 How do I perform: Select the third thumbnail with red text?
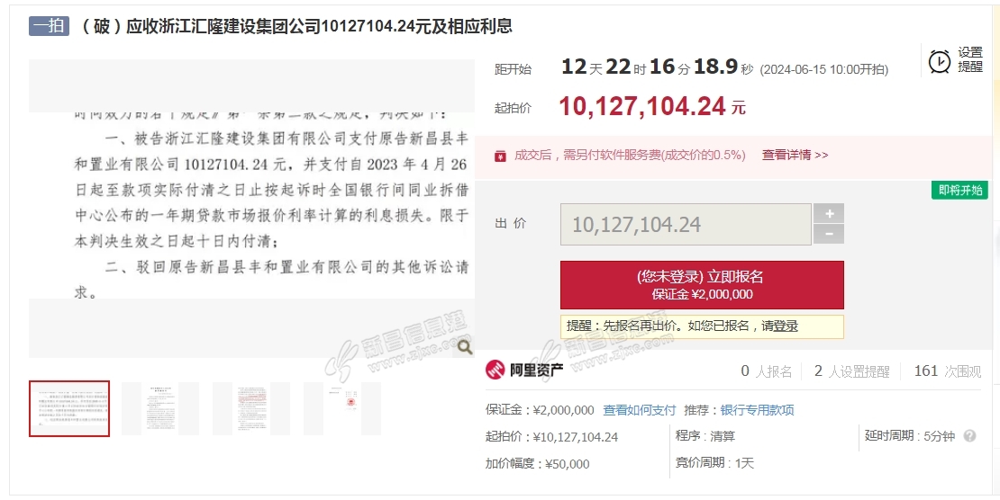(x=251, y=409)
